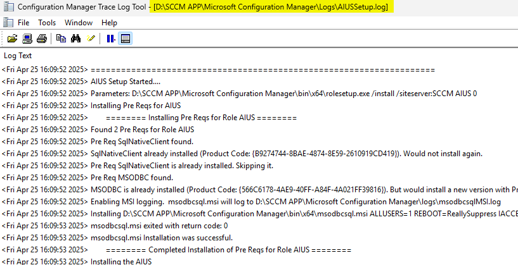Select the 'AIUS Setup Started....' log line

[259, 82]
